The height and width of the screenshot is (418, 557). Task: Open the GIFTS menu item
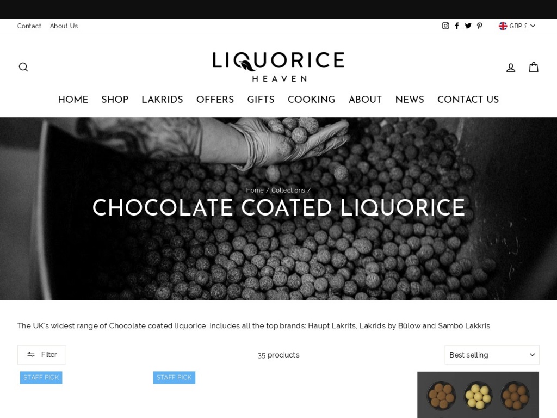pyautogui.click(x=261, y=100)
